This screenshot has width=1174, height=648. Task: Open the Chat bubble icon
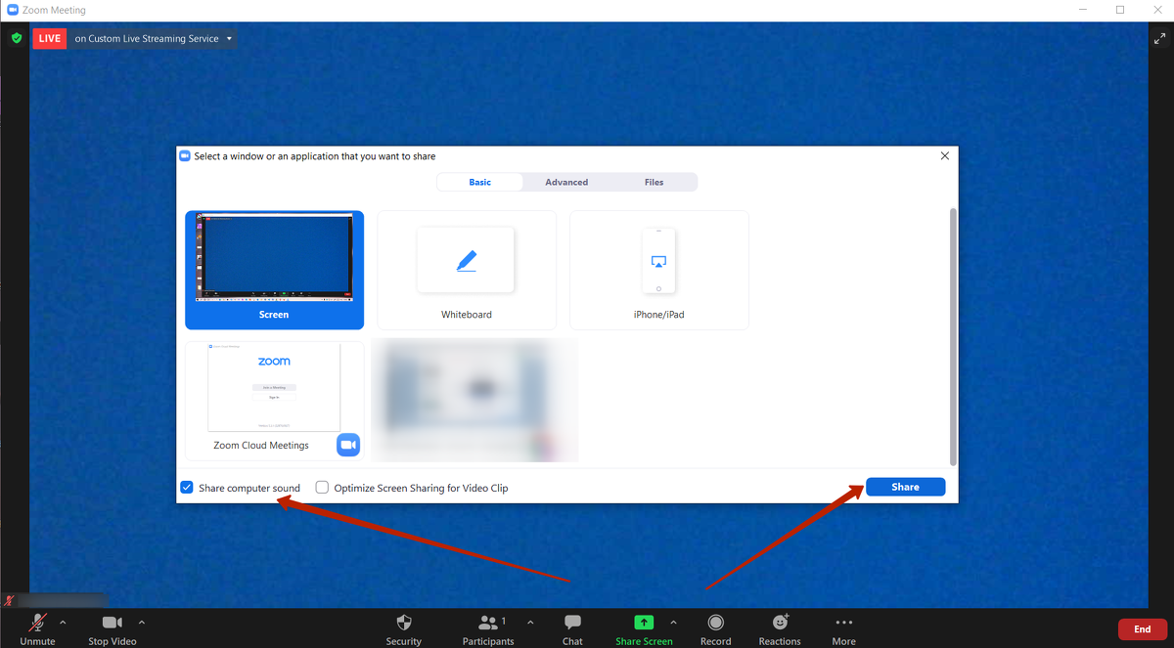click(572, 623)
